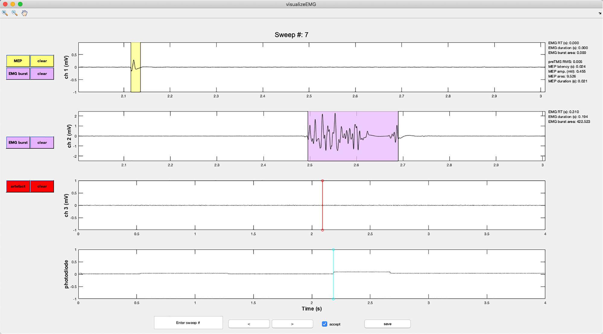The width and height of the screenshot is (603, 334).
Task: Clear the artefact marker on ch 3
Action: click(42, 186)
